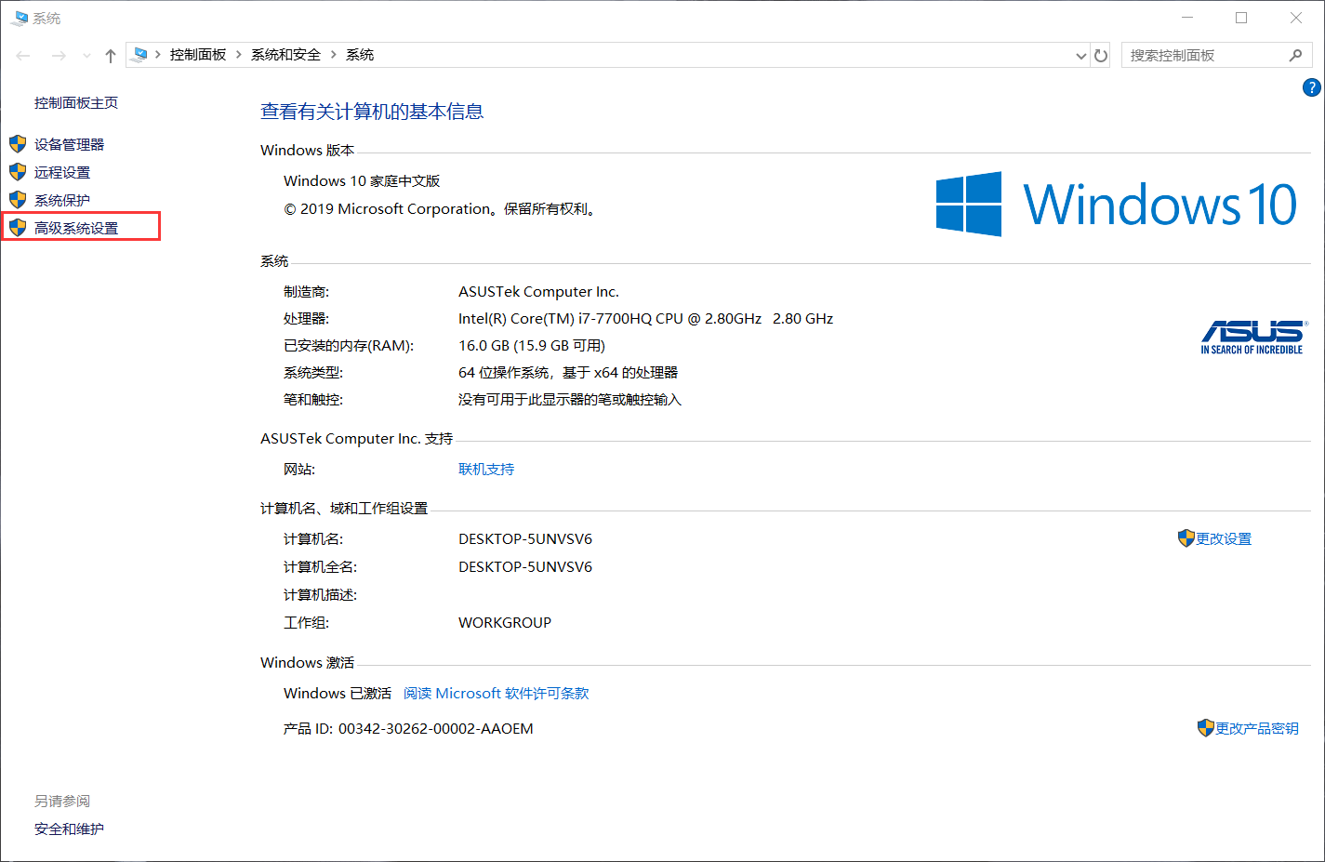Open 控制面板主页 link
Viewport: 1325px width, 862px height.
point(76,103)
